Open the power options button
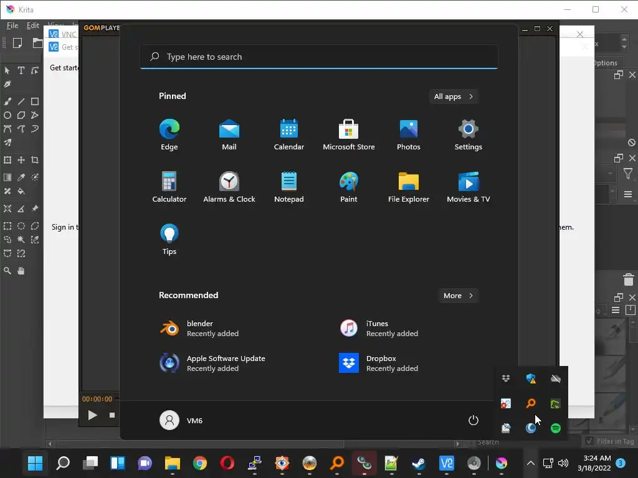The image size is (638, 478). tap(474, 420)
